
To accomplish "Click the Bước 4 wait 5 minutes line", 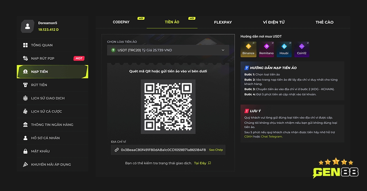I will pyautogui.click(x=280, y=94).
